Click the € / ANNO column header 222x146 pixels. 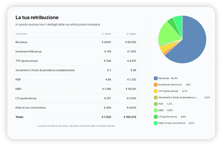pyautogui.click(x=131, y=34)
